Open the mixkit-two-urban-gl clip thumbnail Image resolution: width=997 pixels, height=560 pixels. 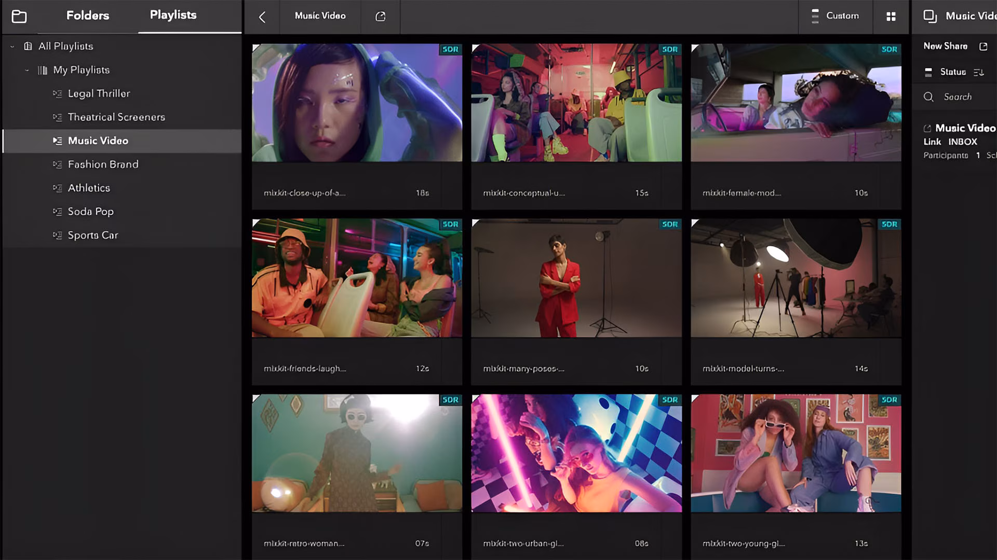576,453
